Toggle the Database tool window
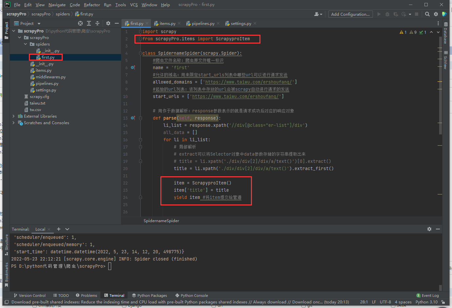The height and width of the screenshot is (308, 452). pos(445,33)
